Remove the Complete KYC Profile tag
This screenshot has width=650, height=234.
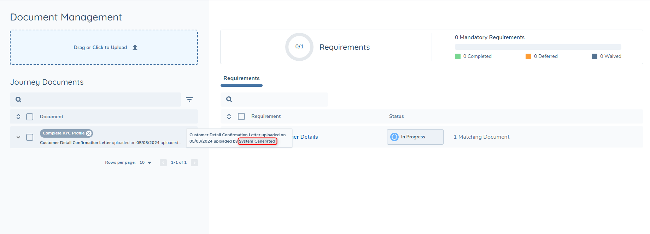click(89, 133)
